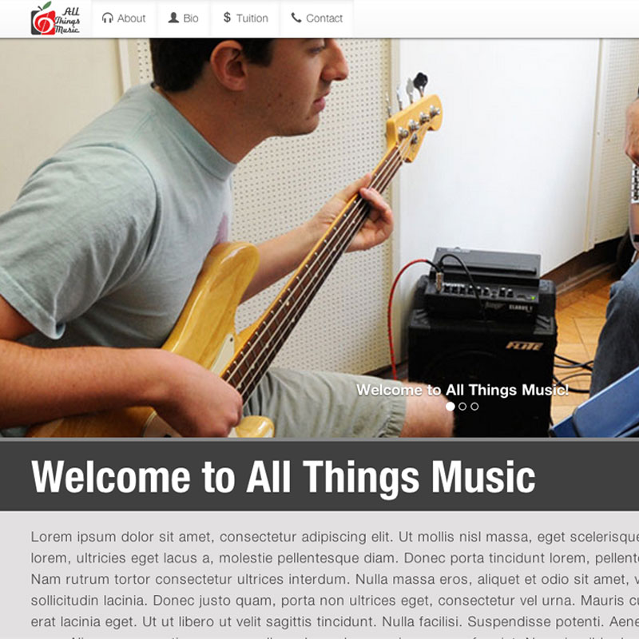
Task: Click the Welcome to All Things Music heading
Action: (x=284, y=476)
